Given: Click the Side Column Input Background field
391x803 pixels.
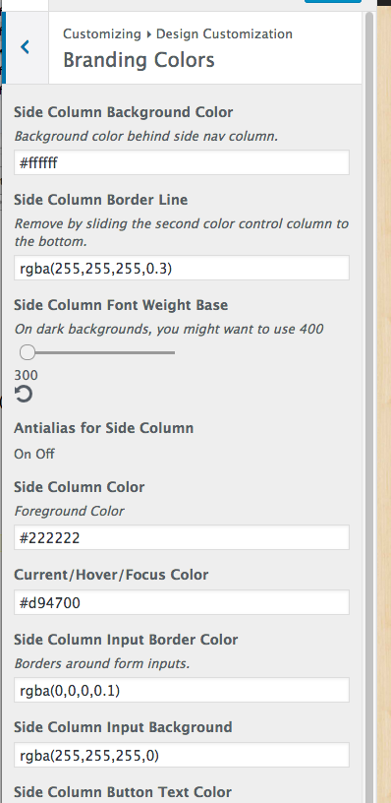Looking at the screenshot, I should coord(182,755).
